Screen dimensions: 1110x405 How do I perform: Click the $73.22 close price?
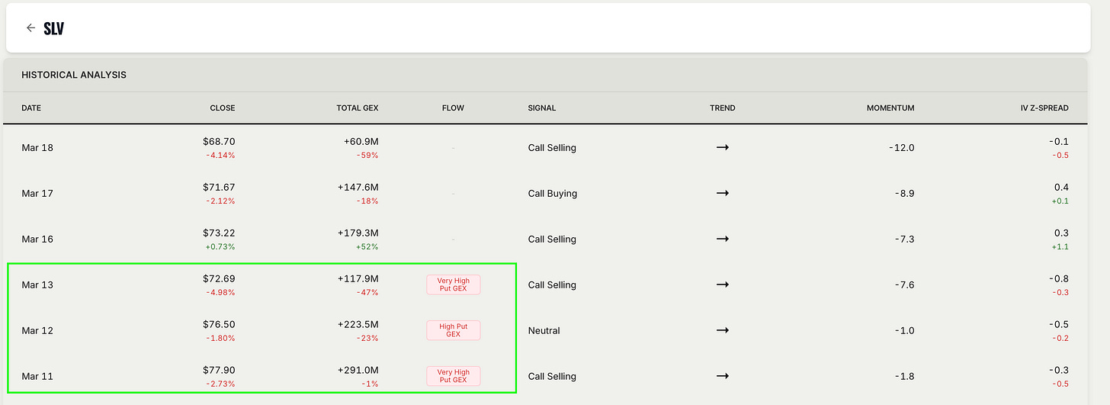click(219, 233)
